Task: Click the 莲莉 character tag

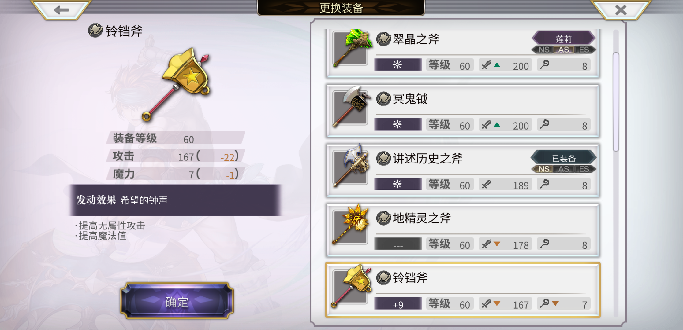Action: click(x=564, y=38)
